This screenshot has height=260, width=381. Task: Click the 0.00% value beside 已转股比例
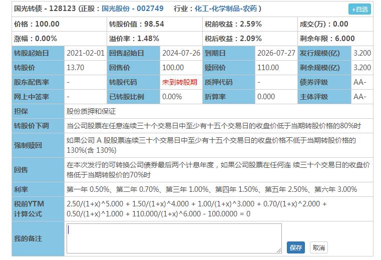pyautogui.click(x=172, y=97)
